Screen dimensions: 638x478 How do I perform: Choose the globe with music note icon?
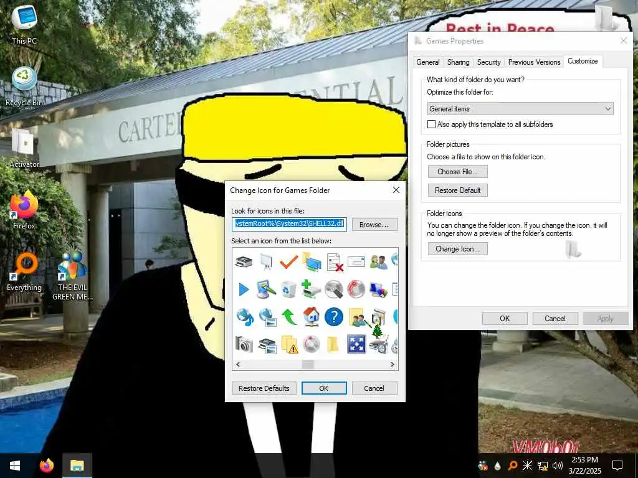244,317
